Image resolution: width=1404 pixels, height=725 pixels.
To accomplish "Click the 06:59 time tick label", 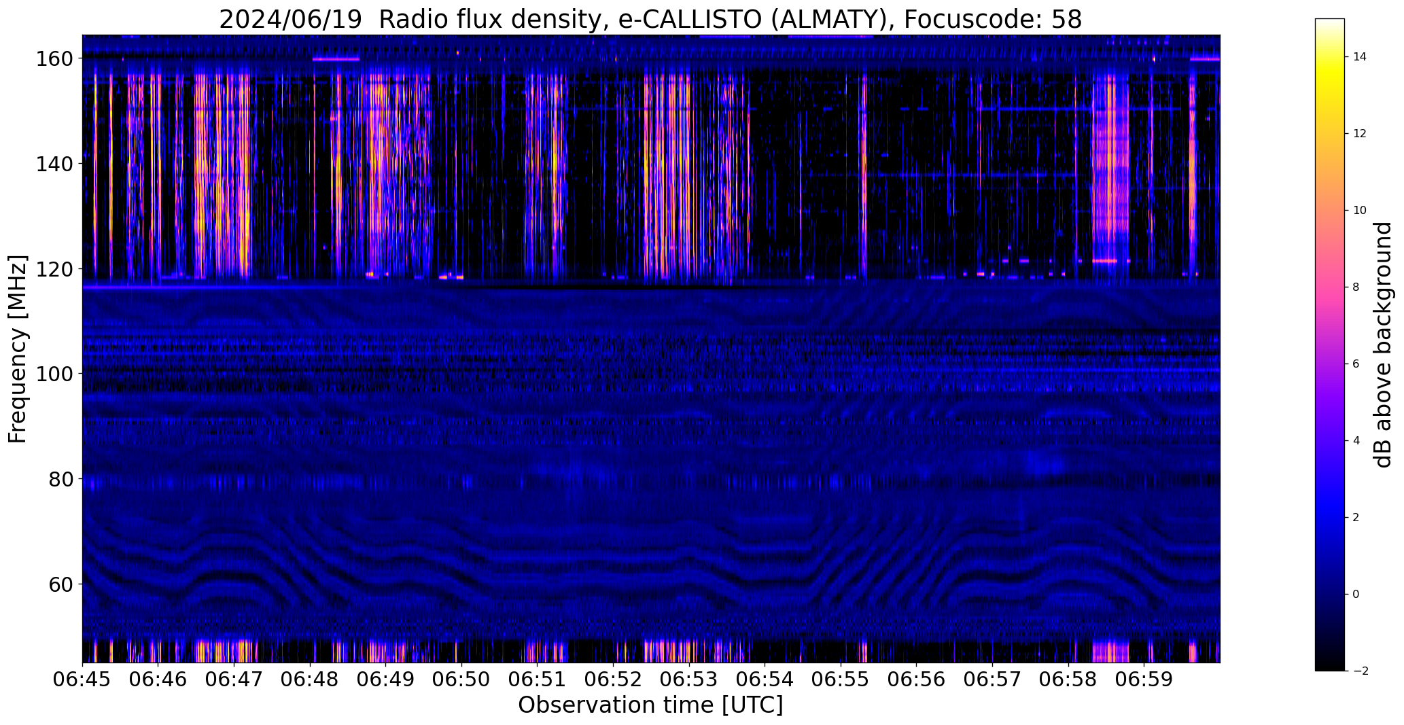I will [1144, 680].
